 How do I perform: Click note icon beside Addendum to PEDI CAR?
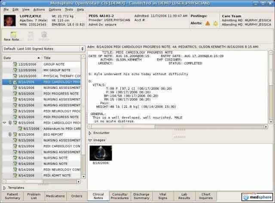(20, 129)
